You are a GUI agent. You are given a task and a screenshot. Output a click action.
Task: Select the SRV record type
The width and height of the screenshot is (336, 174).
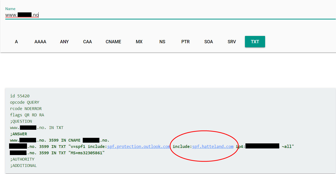232,42
